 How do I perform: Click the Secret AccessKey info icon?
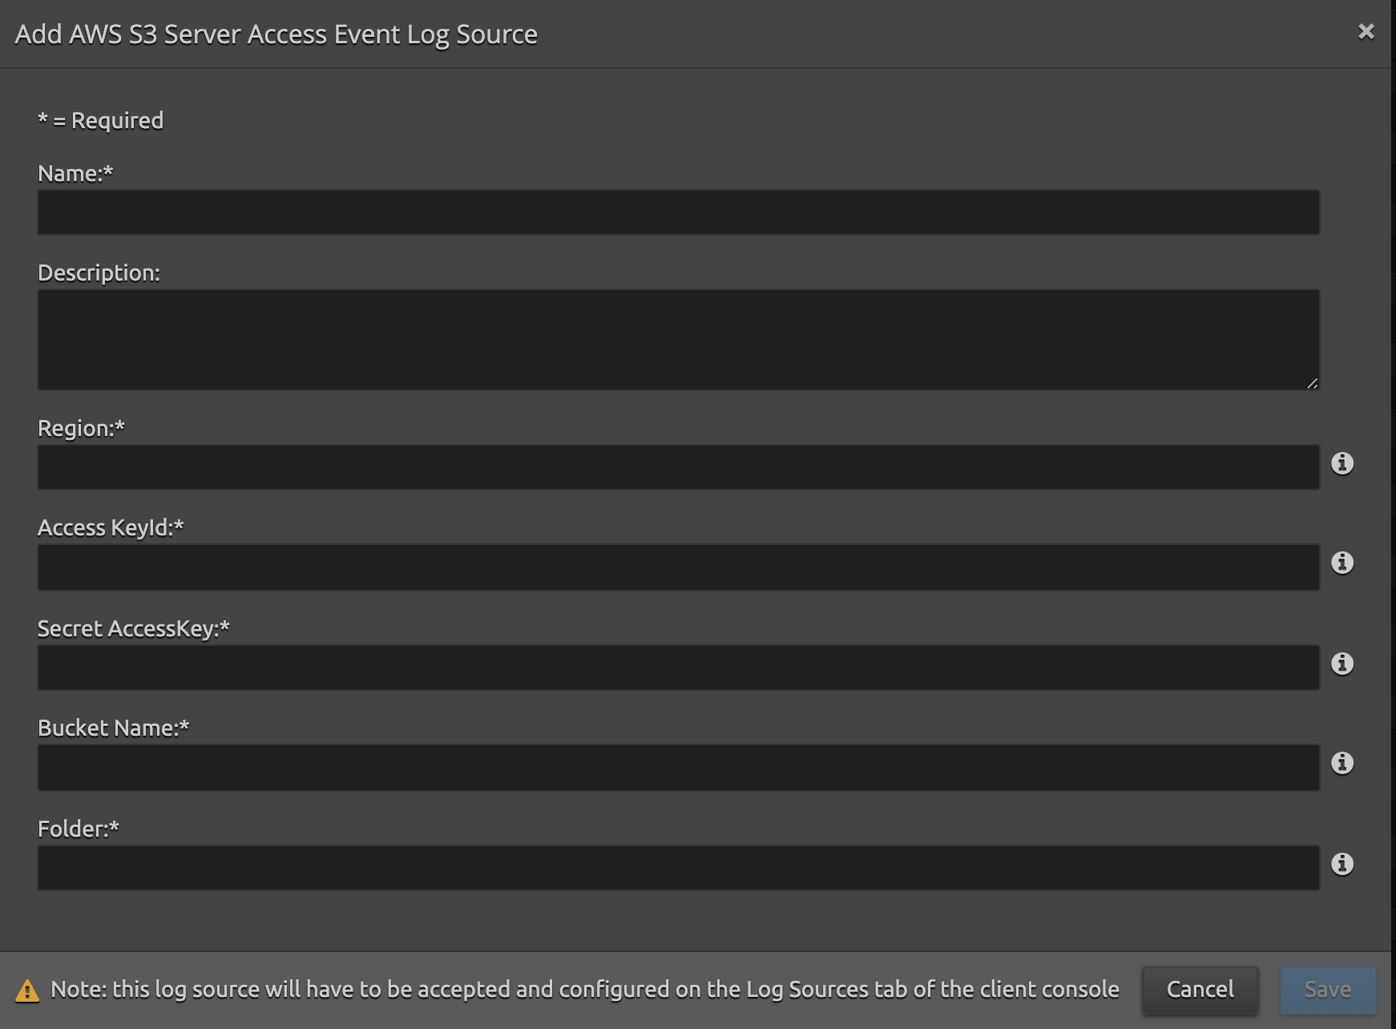pyautogui.click(x=1342, y=664)
